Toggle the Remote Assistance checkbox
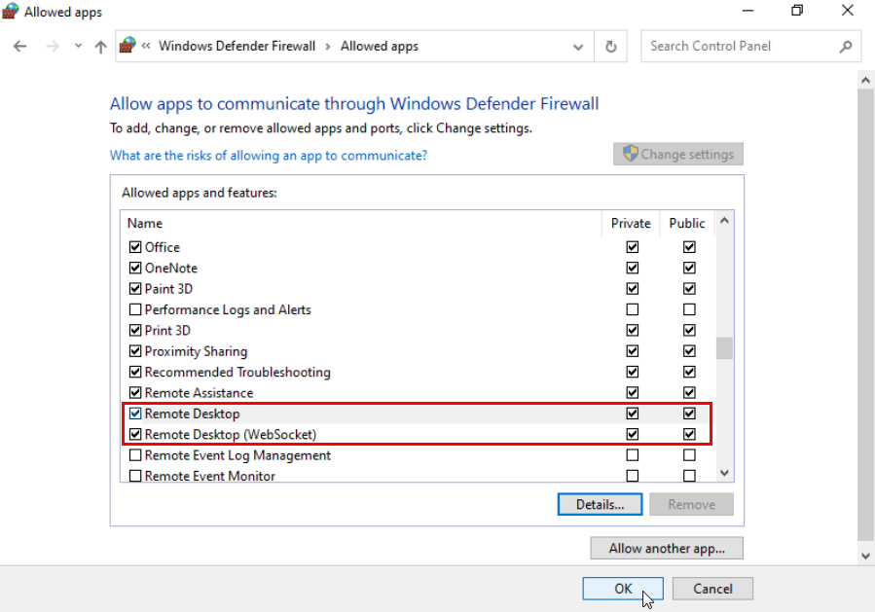 135,393
